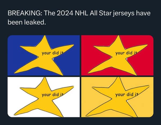The image size is (161, 125).
Task: Click the word "The" after BREAKING
Action: (x=49, y=13)
